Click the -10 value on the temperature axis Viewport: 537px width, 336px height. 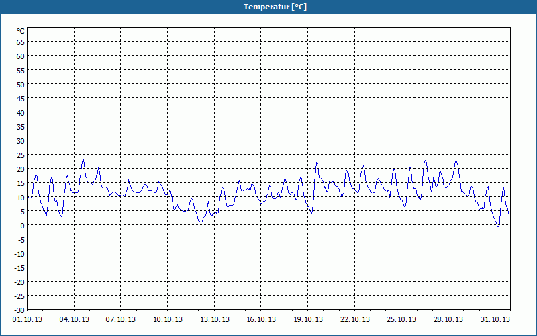click(19, 254)
